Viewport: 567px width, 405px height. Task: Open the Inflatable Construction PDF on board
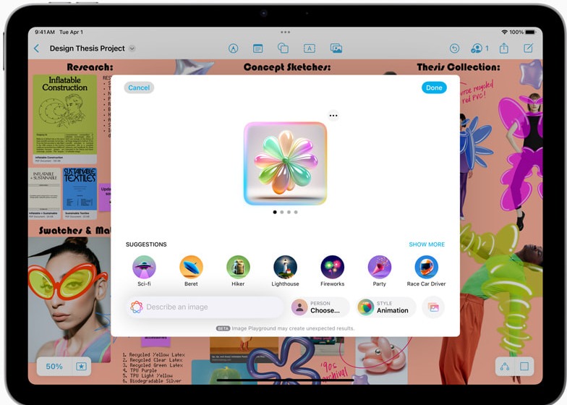[x=65, y=119]
